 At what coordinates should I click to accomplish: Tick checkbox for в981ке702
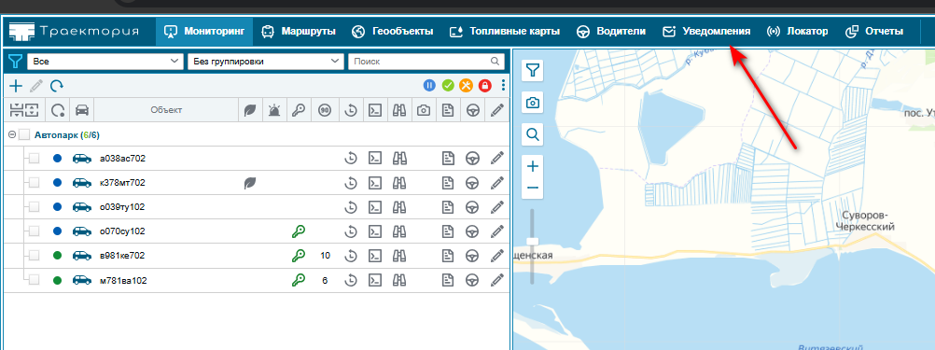tap(34, 256)
